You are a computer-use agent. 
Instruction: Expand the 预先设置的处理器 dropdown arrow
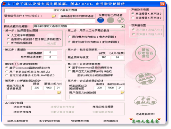click(122, 26)
